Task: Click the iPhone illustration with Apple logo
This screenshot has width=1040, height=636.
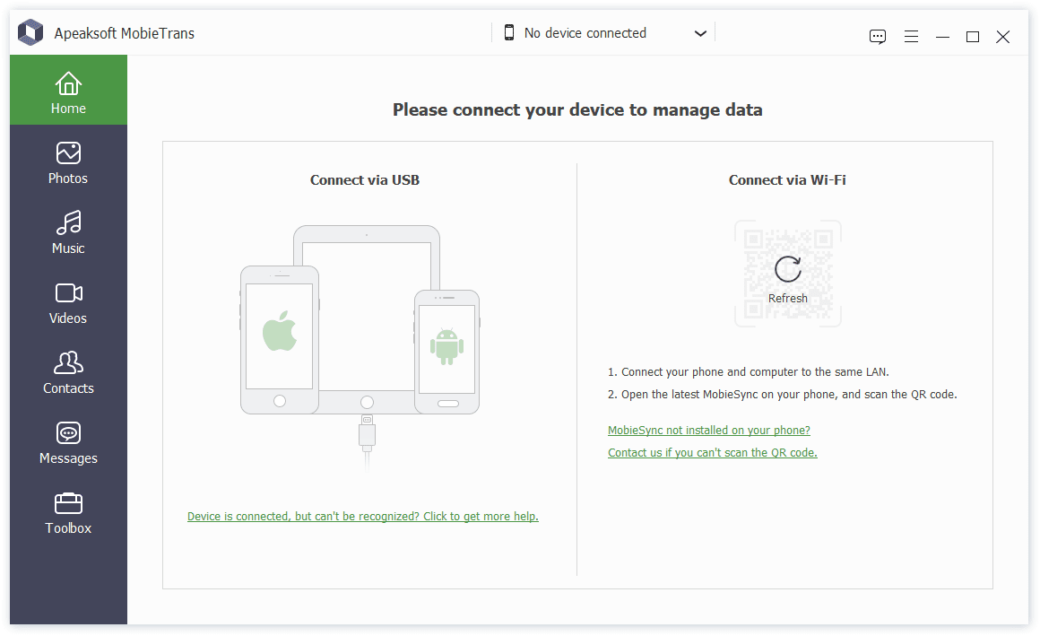Action: 280,338
